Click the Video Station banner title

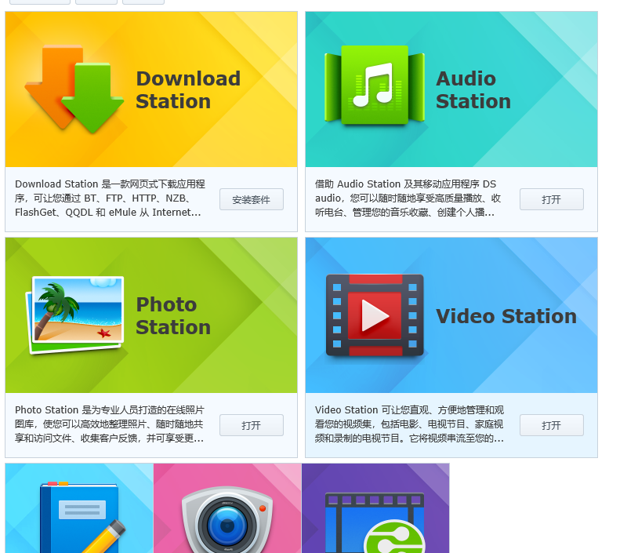click(x=506, y=316)
